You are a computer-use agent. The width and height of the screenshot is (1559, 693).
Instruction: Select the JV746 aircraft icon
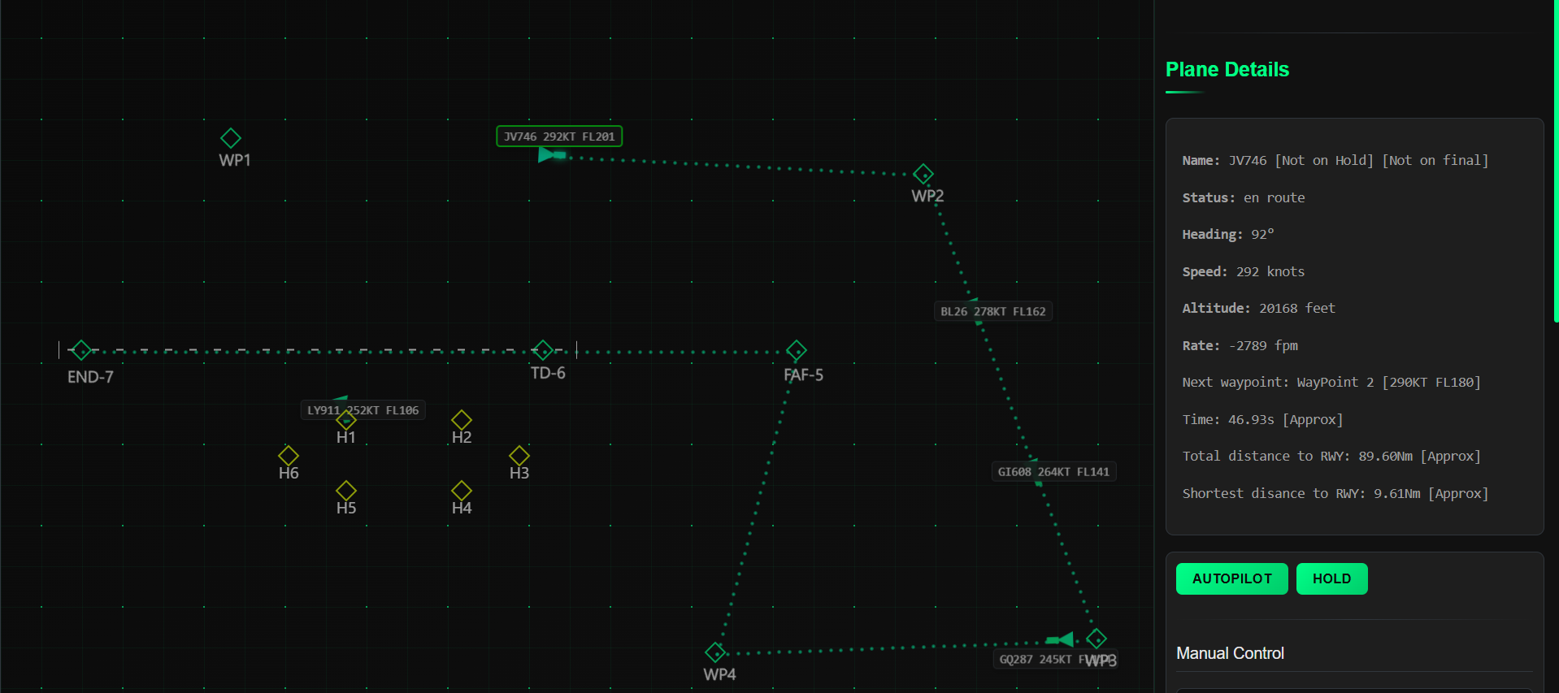click(x=549, y=154)
